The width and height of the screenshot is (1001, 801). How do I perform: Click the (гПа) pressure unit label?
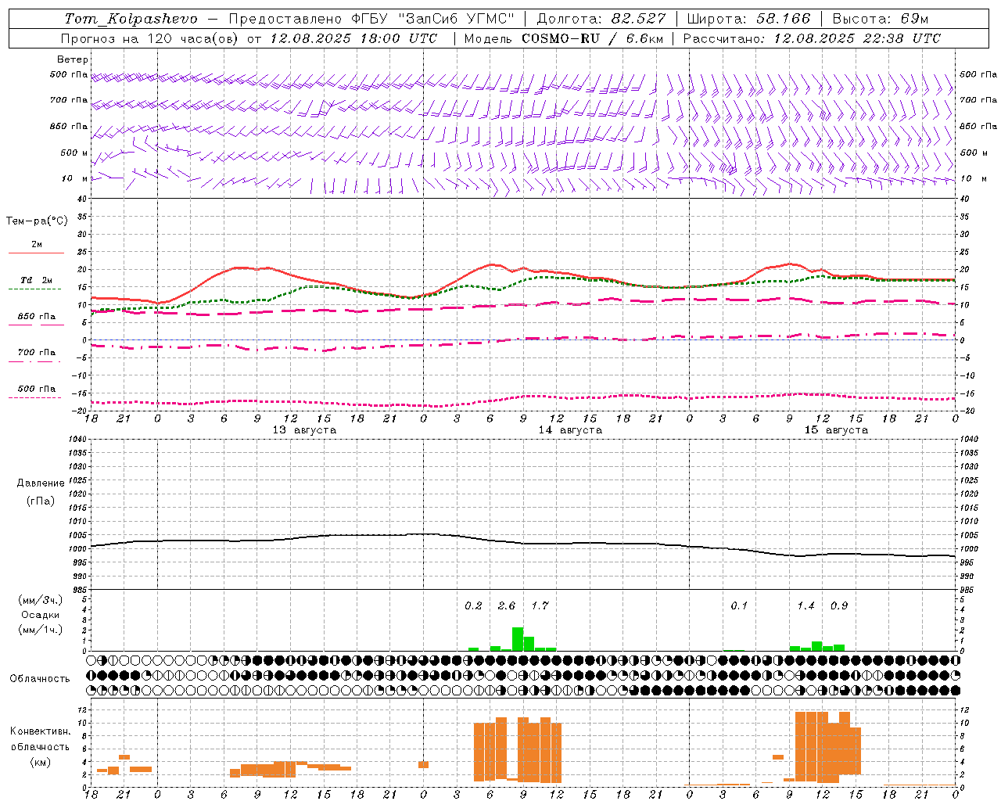tap(41, 501)
